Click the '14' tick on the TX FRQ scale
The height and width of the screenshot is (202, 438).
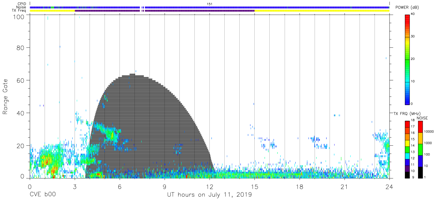[413, 145]
